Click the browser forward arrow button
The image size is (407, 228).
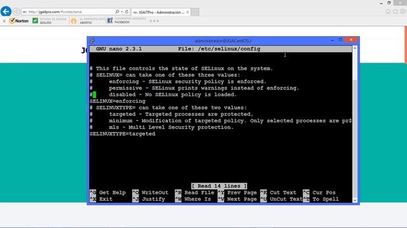click(17, 11)
